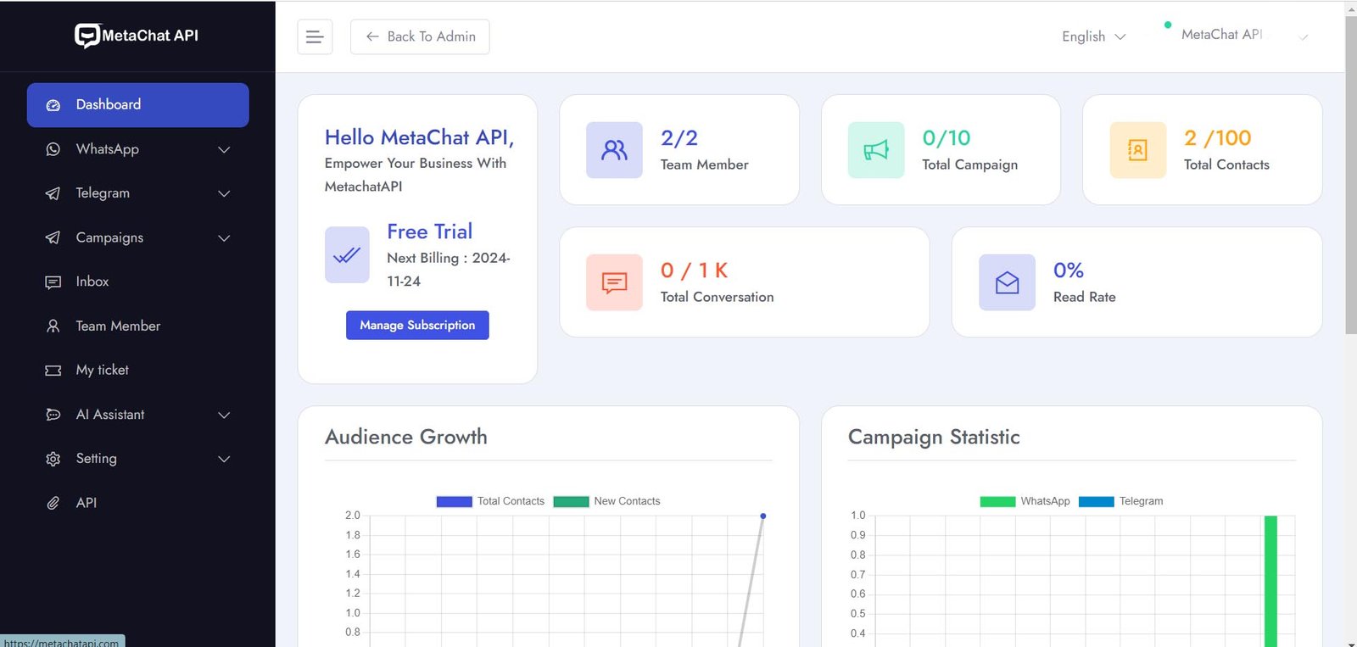Click the Total Contacts address book icon

tap(1137, 150)
